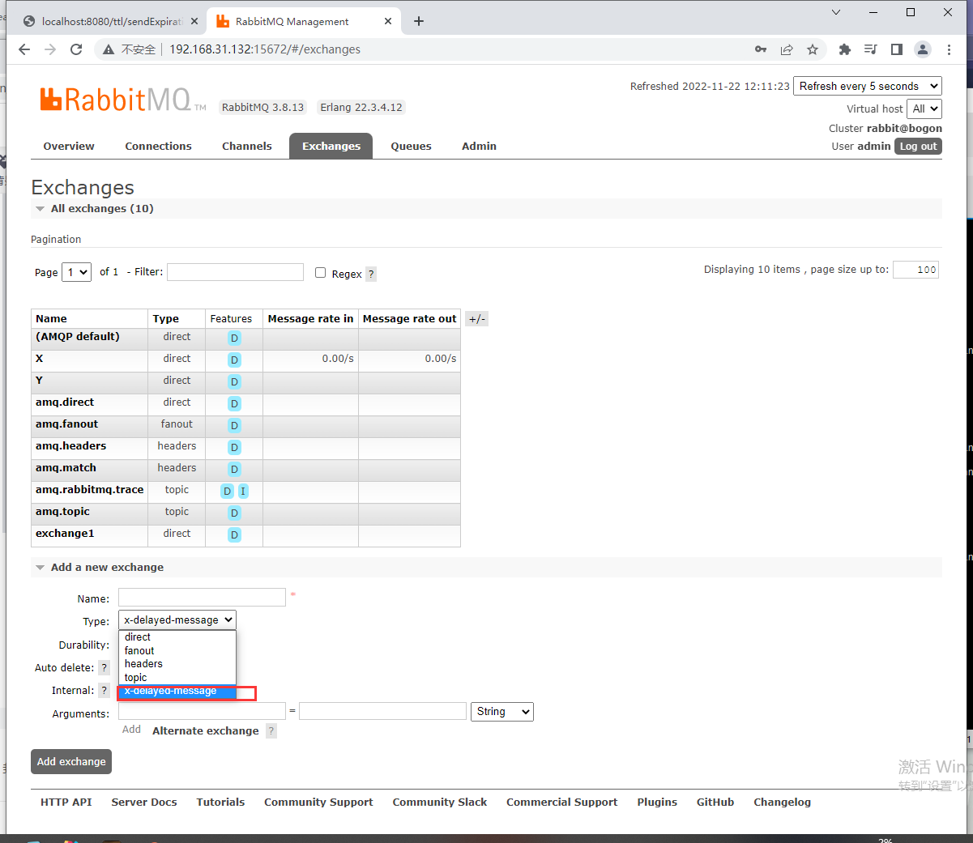This screenshot has width=973, height=843.
Task: Click the "+/-" column selector above the table
Action: tap(476, 318)
